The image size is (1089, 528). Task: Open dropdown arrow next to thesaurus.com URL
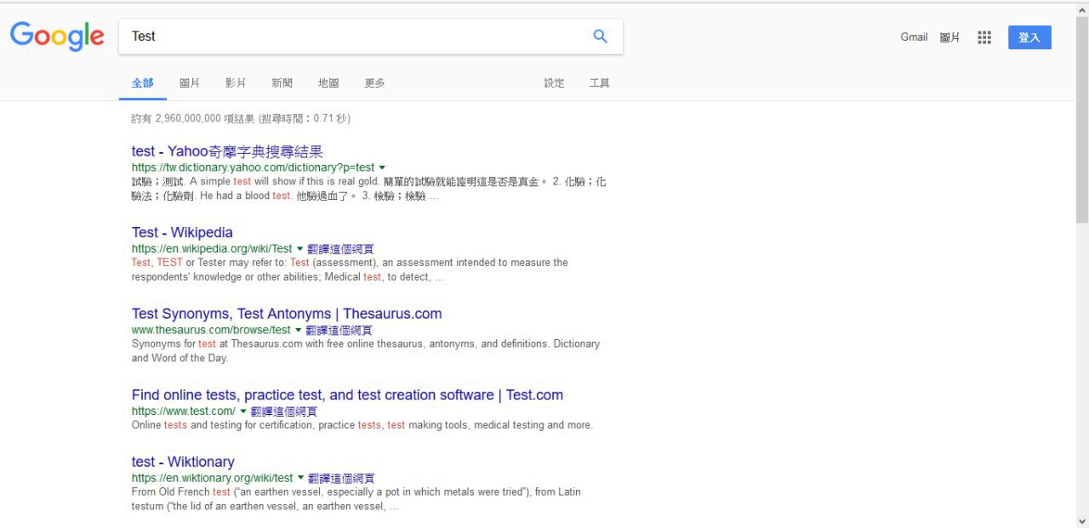point(298,330)
